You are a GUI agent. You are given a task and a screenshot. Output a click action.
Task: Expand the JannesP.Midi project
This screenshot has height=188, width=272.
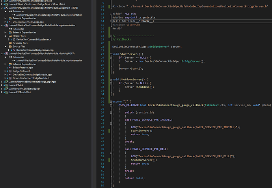(x=2, y=85)
